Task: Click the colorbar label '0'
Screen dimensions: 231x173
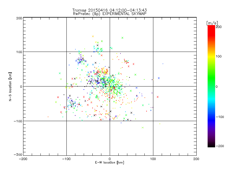Action: (x=217, y=87)
